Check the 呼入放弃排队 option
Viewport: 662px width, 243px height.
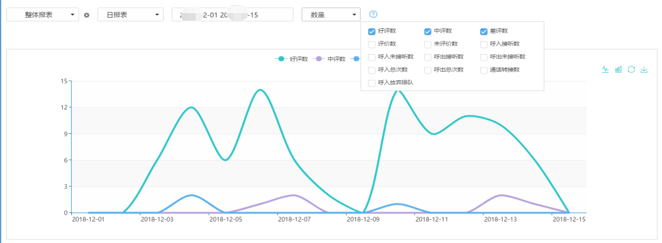[x=372, y=83]
